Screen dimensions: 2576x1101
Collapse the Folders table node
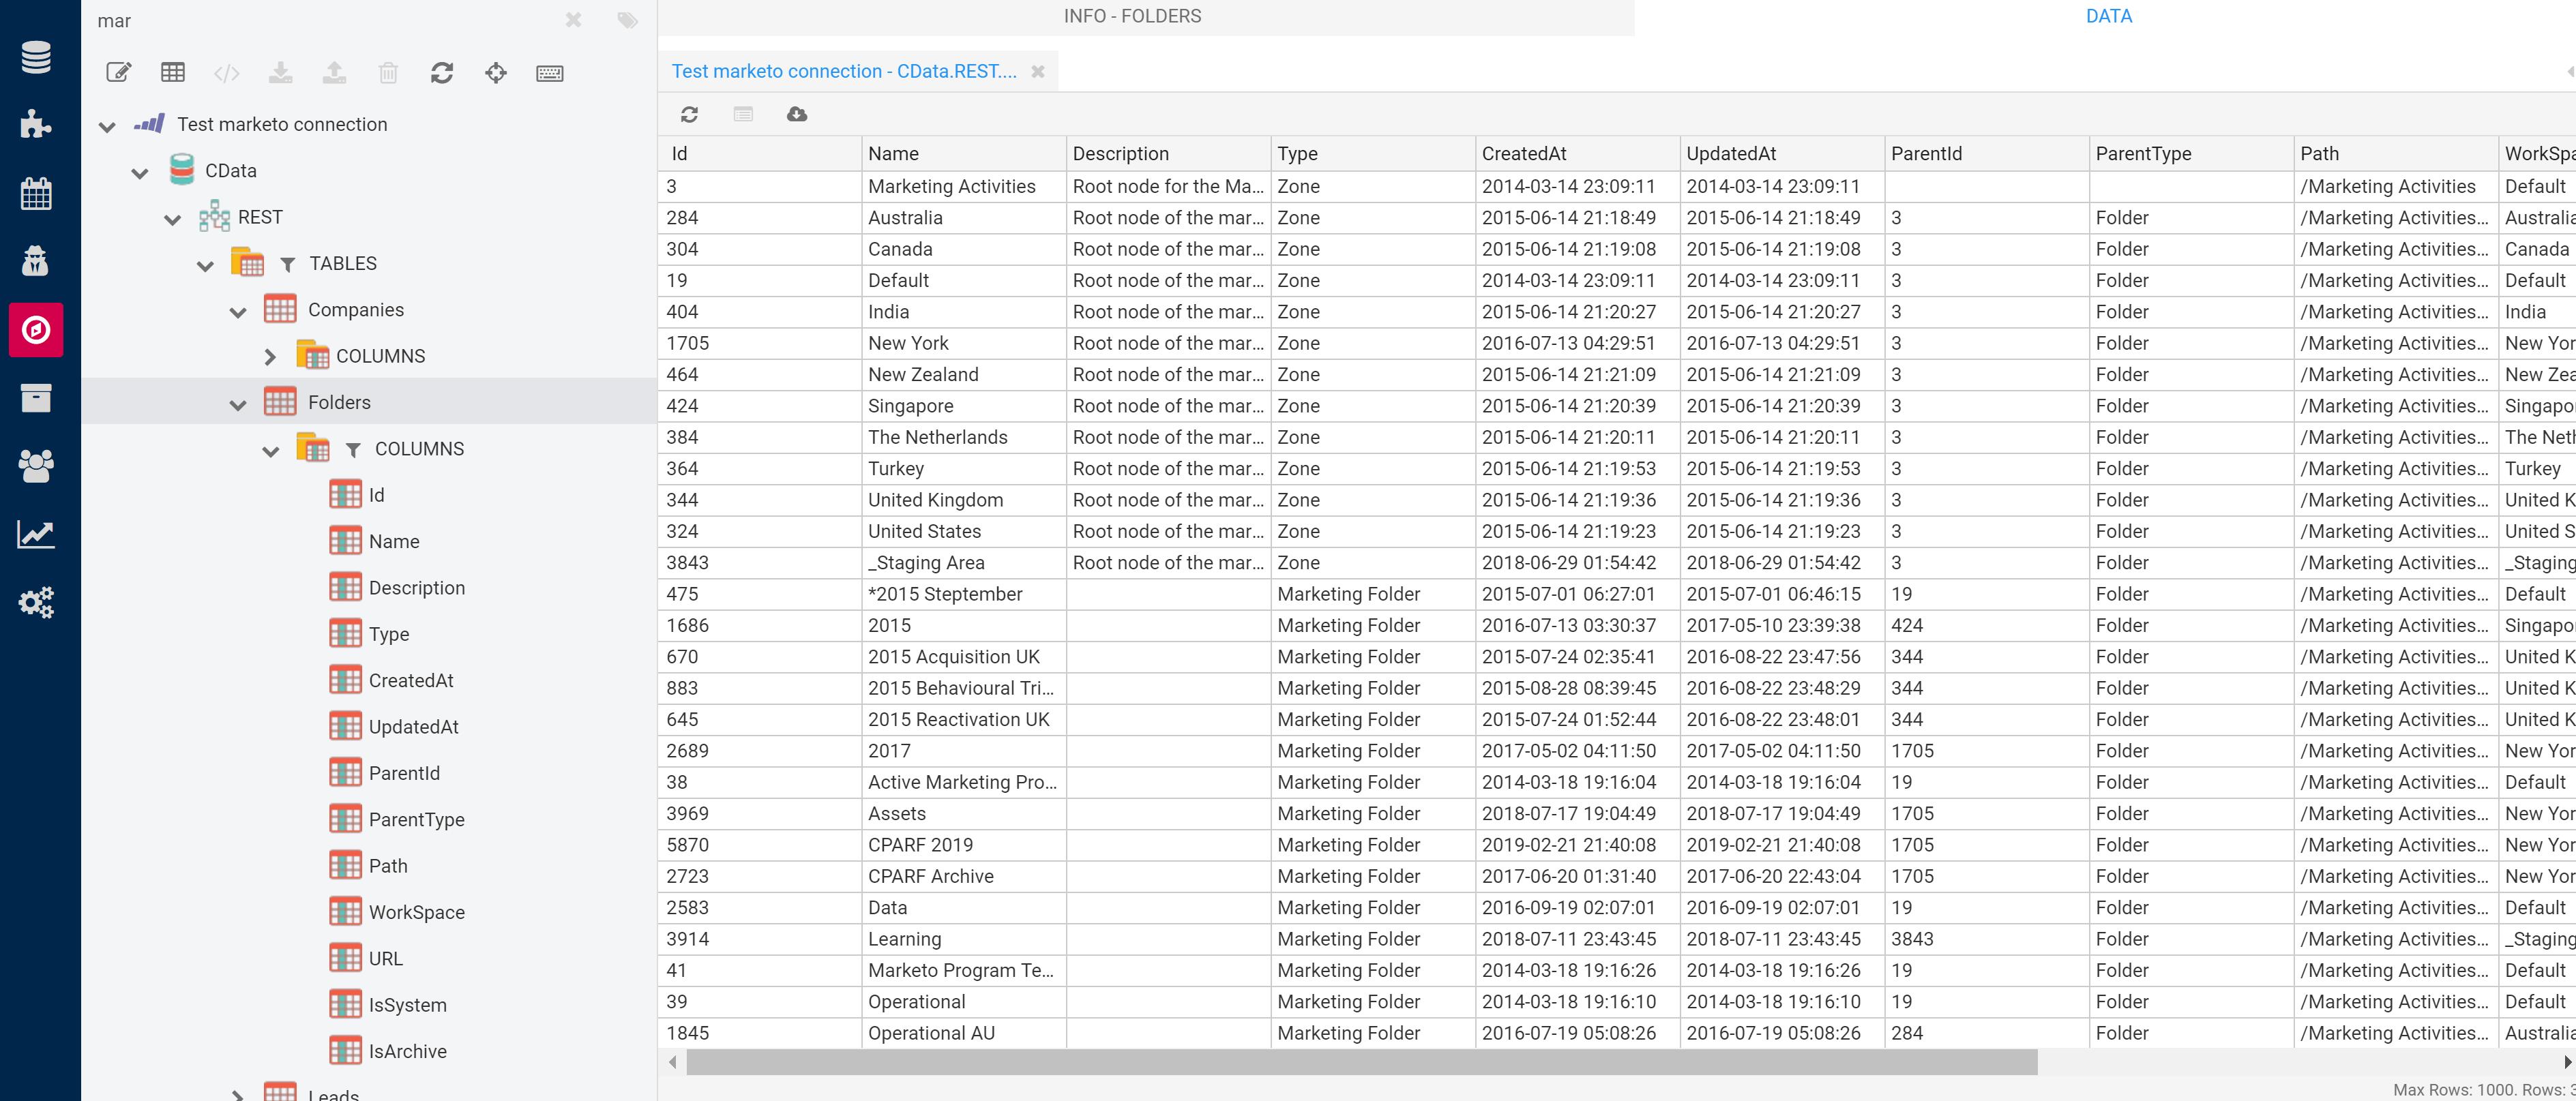point(238,404)
